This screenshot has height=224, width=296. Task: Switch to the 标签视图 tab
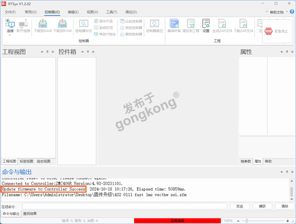[x=27, y=161]
